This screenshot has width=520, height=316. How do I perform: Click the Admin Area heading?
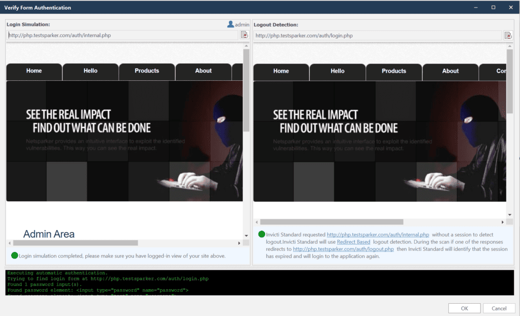coord(49,234)
